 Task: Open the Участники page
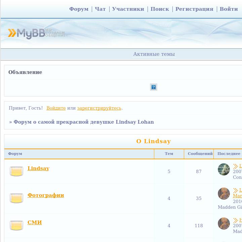pos(128,9)
